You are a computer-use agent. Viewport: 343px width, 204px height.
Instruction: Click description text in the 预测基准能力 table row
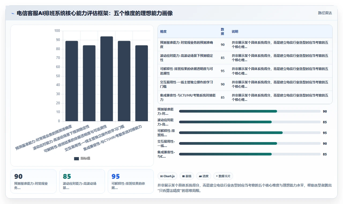(280, 44)
